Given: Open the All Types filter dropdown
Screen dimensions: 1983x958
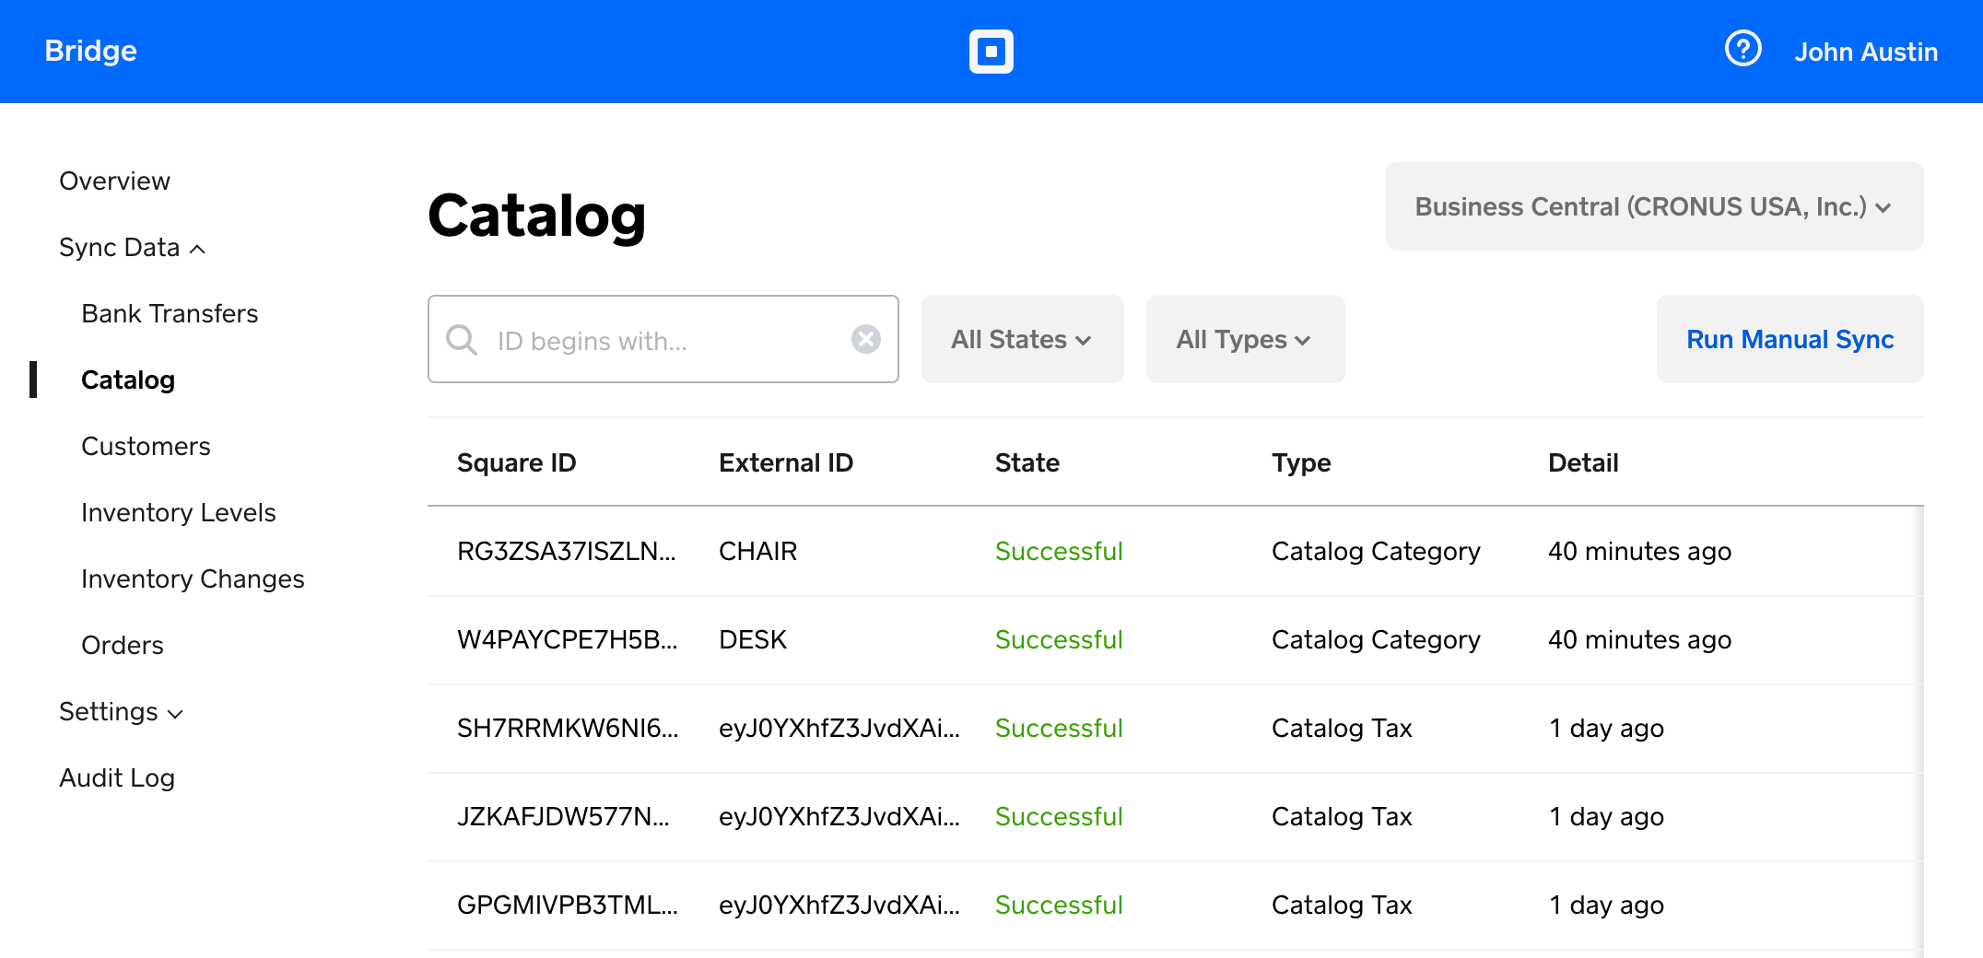Looking at the screenshot, I should [1246, 339].
